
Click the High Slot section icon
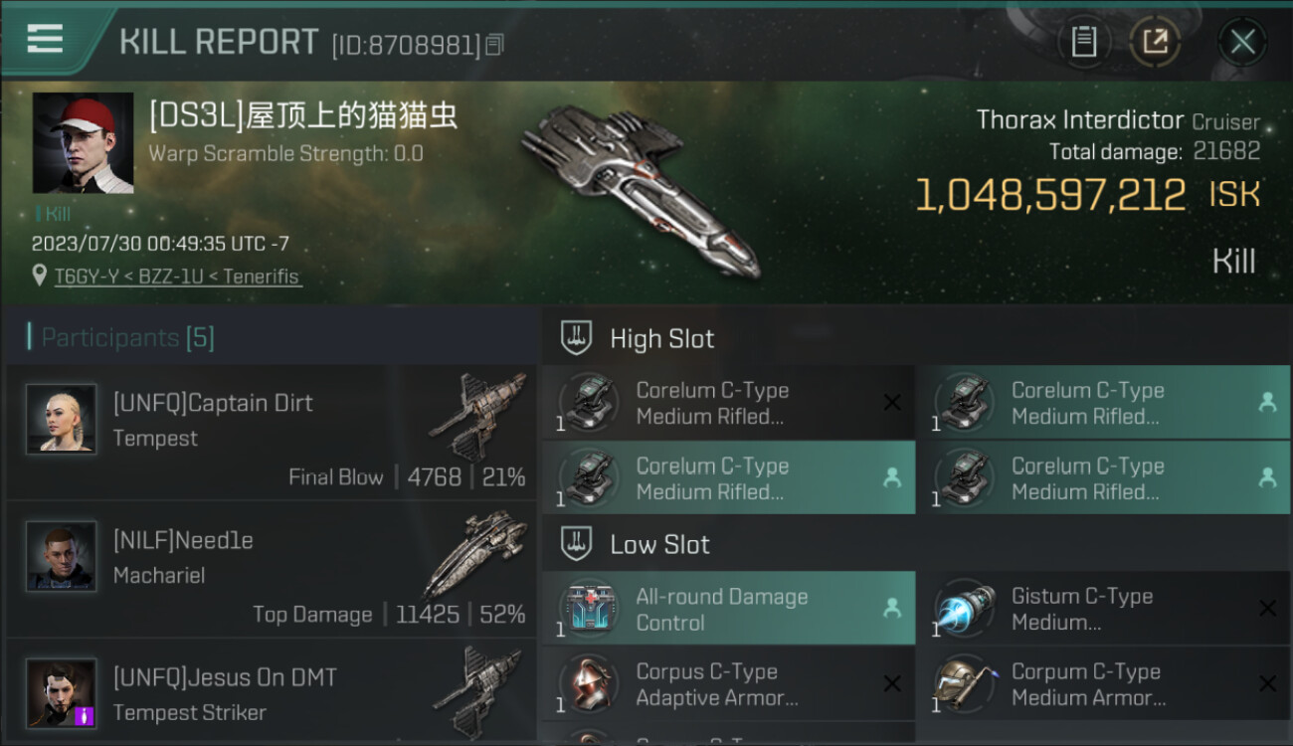point(577,338)
